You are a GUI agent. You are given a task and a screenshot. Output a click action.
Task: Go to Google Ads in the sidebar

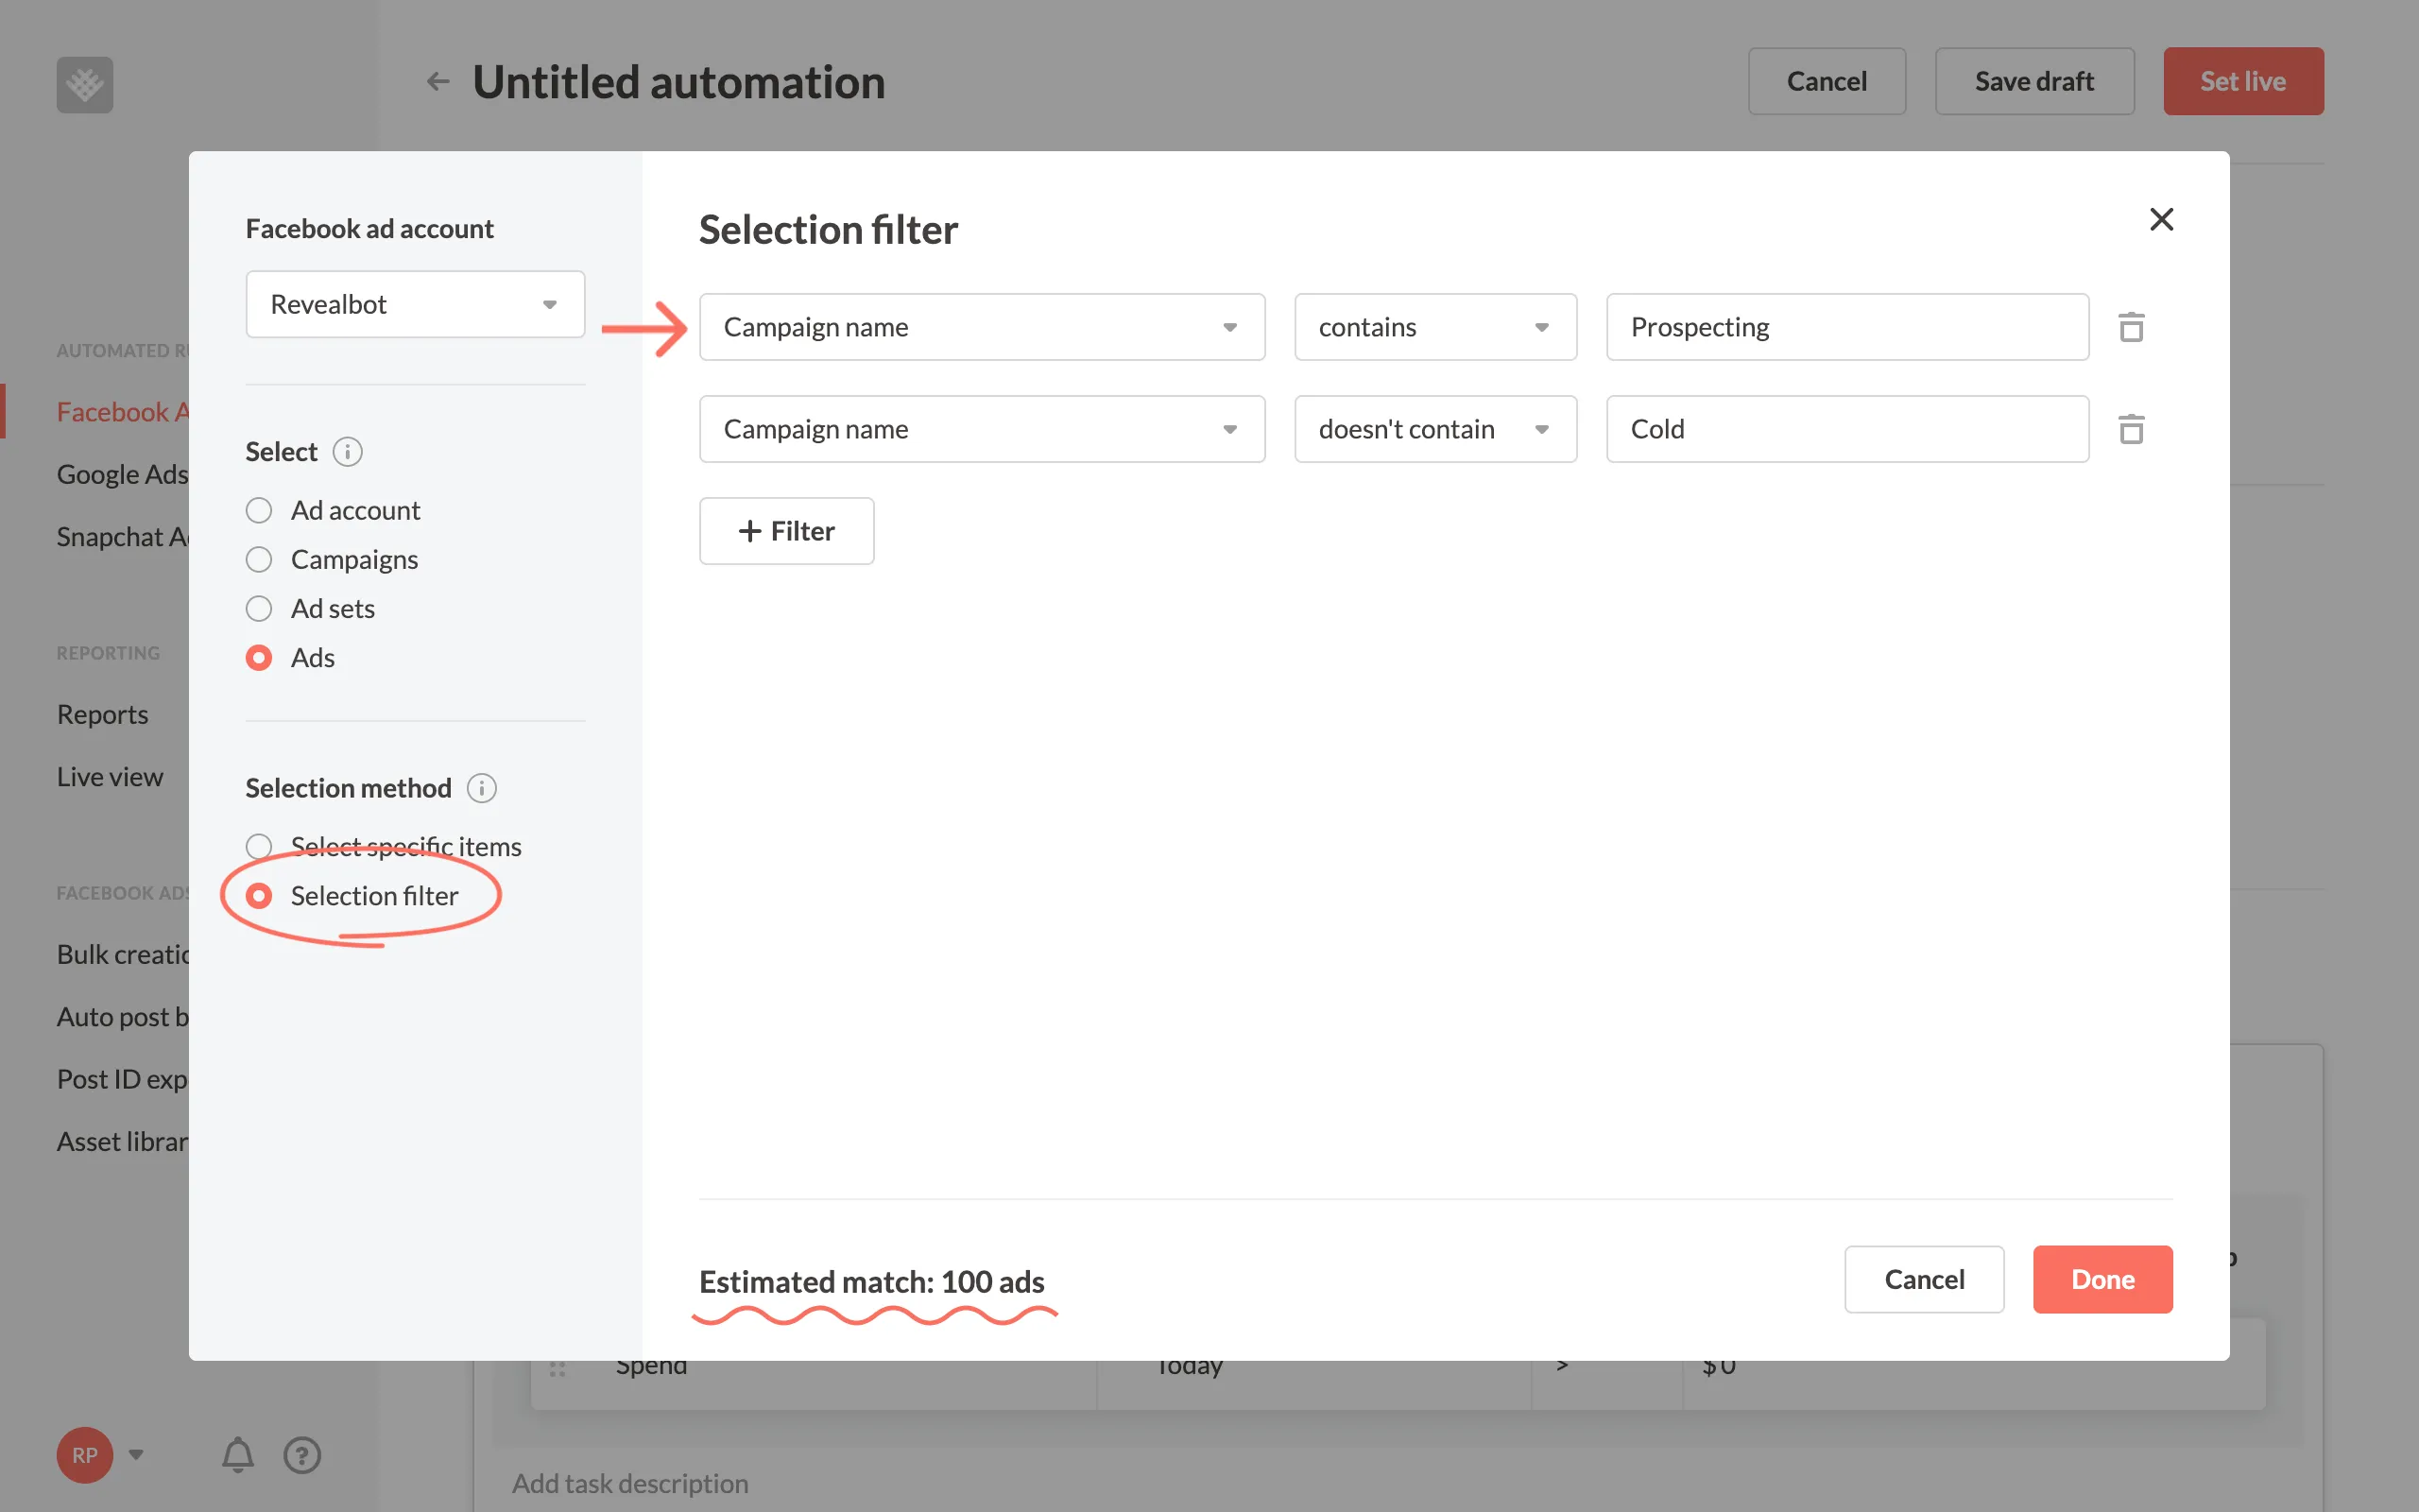pos(122,473)
